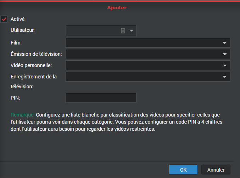
Task: Open the Film dropdown arrow
Action: click(x=225, y=43)
